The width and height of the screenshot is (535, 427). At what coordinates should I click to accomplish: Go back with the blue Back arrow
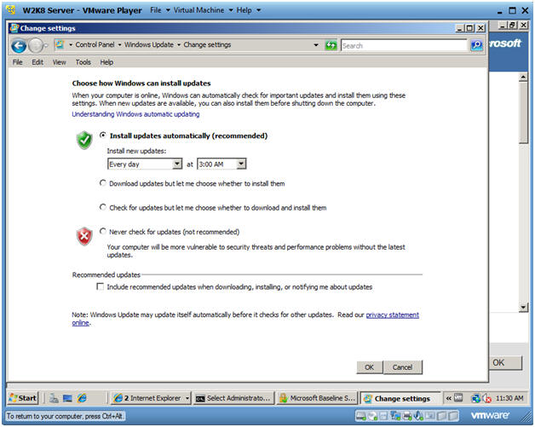click(x=19, y=46)
